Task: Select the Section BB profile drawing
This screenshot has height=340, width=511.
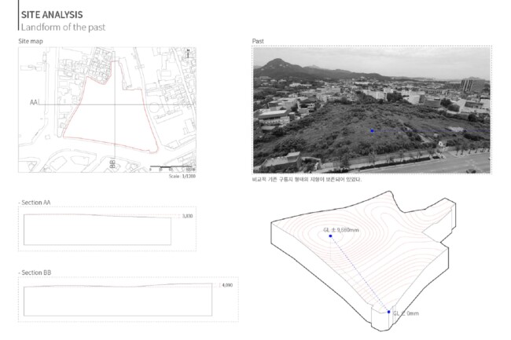Action: 118,298
